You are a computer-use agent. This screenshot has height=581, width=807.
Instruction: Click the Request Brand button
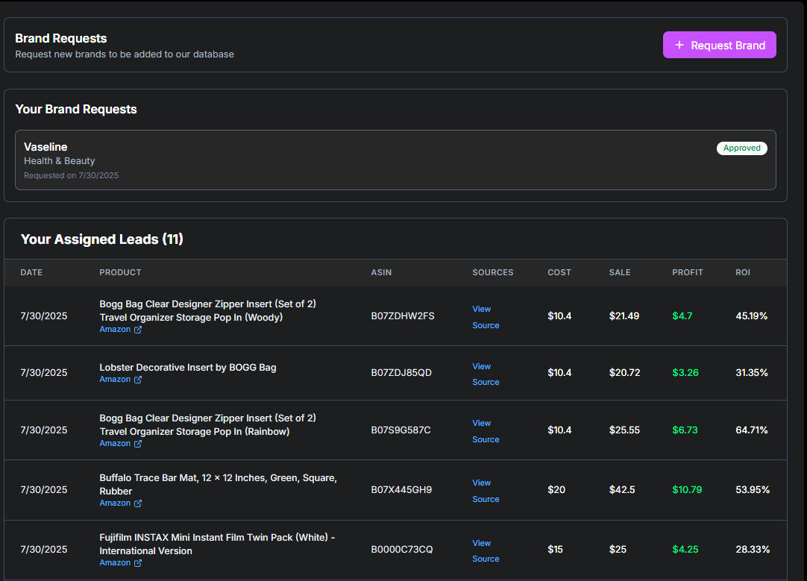coord(719,45)
